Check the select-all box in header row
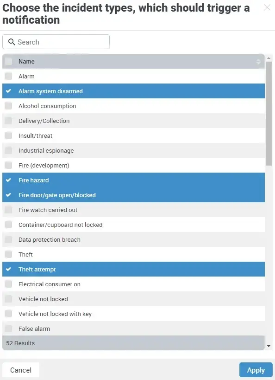The height and width of the screenshot is (380, 275). [8, 61]
